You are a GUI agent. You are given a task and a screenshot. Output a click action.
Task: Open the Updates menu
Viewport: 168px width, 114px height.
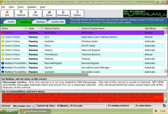[32, 7]
